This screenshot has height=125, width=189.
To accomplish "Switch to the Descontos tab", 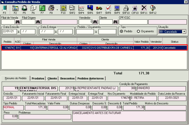I will pos(67,78).
